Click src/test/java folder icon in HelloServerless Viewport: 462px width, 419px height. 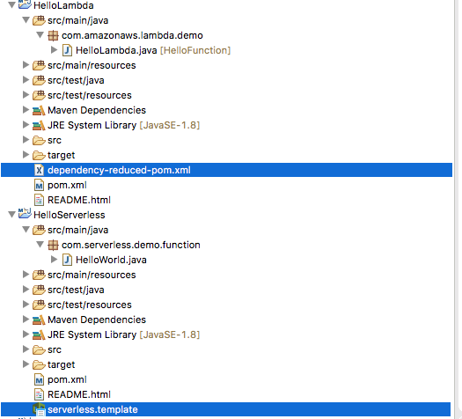coord(39,290)
